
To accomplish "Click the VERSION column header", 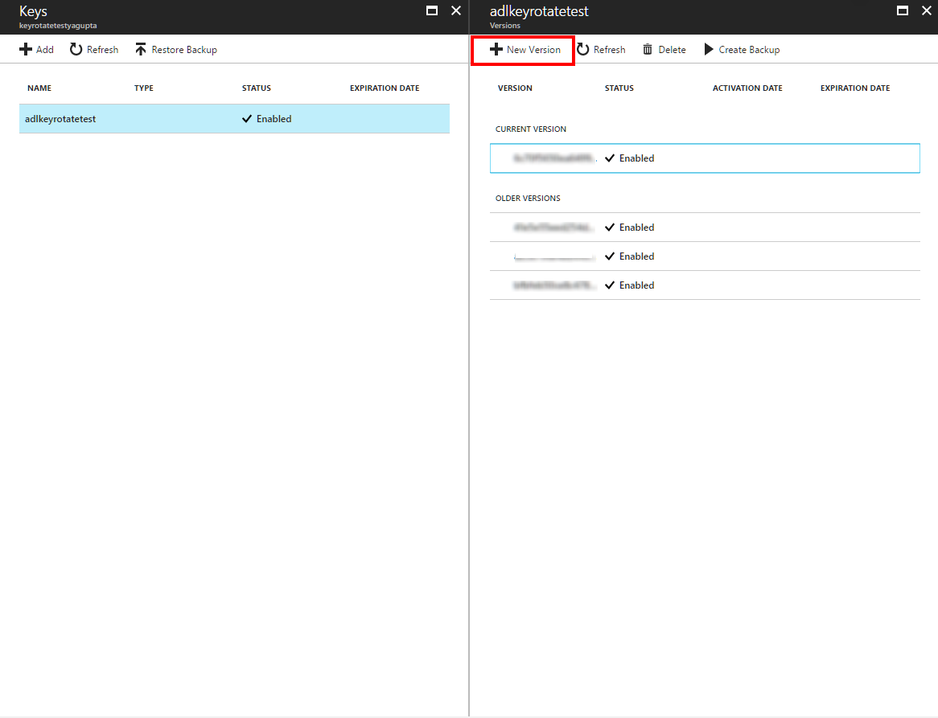I will pos(515,88).
